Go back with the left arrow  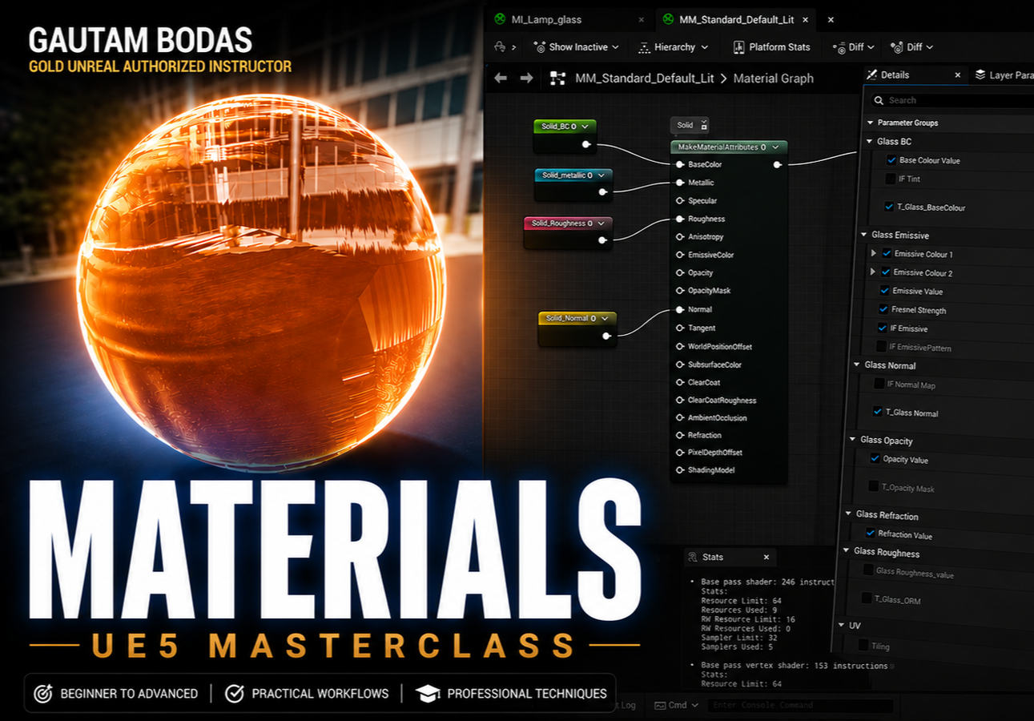[501, 78]
